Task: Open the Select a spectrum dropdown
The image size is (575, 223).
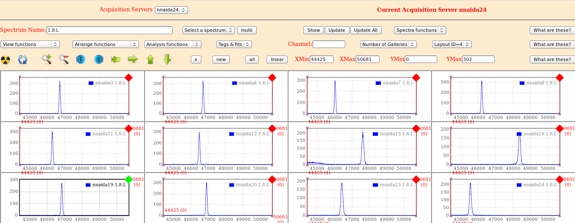Action: pyautogui.click(x=208, y=30)
